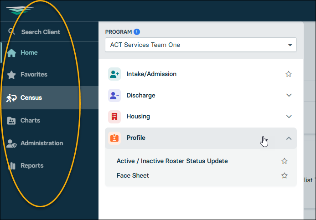Click the Home house icon
This screenshot has height=220, width=316.
click(12, 53)
